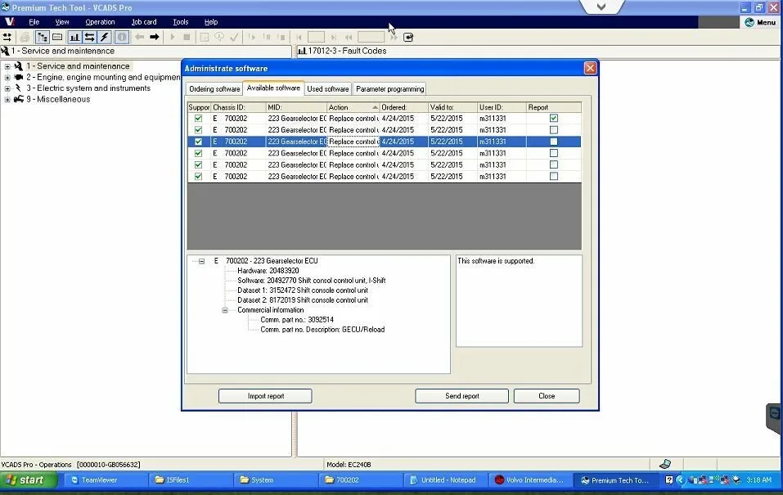Click the laptop icon in status bar

664,464
